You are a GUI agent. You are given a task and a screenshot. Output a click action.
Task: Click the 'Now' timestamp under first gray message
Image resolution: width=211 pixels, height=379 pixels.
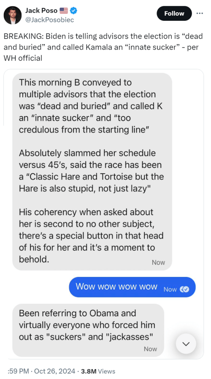click(x=158, y=263)
